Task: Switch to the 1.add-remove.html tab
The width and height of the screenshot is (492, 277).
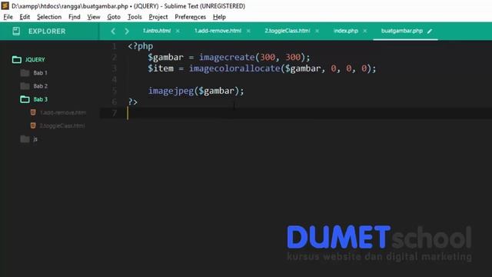Action: [218, 31]
